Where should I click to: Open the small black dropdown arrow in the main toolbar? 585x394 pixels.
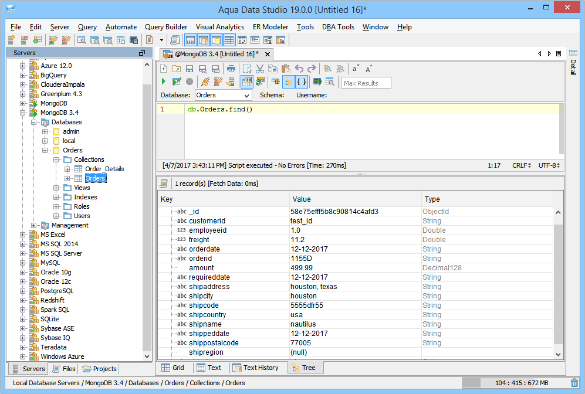coord(161,40)
